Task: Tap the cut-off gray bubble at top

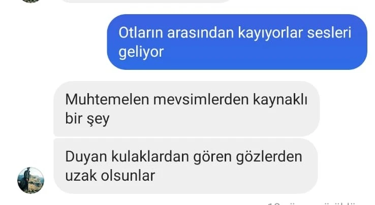Action: [146, 1]
